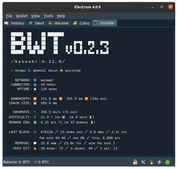
Task: Switch to the History tab
Action: point(15,23)
